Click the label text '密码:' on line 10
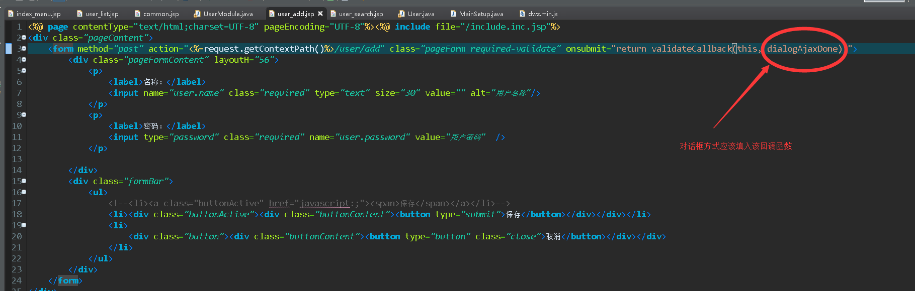Viewport: 915px width, 291px height. (x=153, y=126)
